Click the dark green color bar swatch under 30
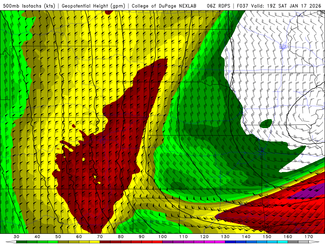 [x=22, y=242]
